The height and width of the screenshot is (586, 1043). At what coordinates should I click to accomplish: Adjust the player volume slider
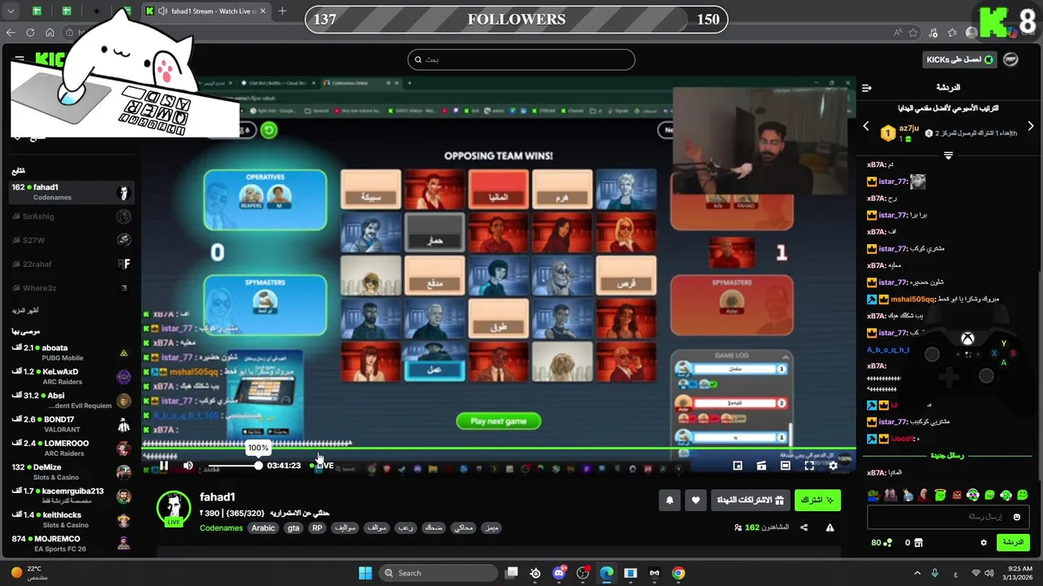click(x=234, y=466)
